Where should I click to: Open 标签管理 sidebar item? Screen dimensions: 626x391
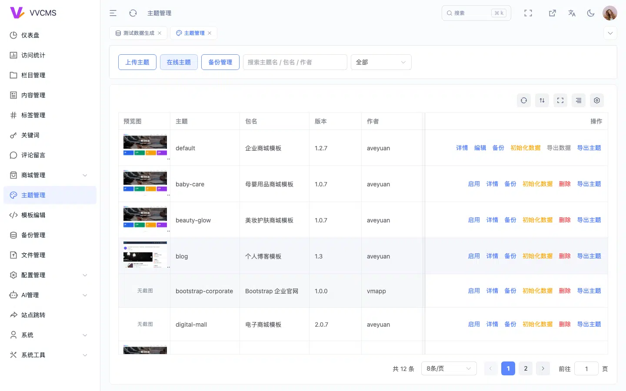[x=50, y=115]
